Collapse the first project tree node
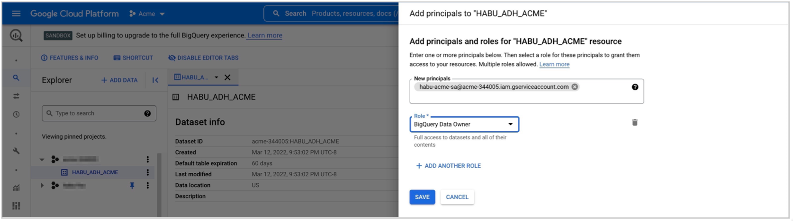The height and width of the screenshot is (221, 793). tap(42, 160)
